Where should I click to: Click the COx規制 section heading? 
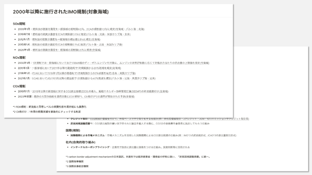19,86
